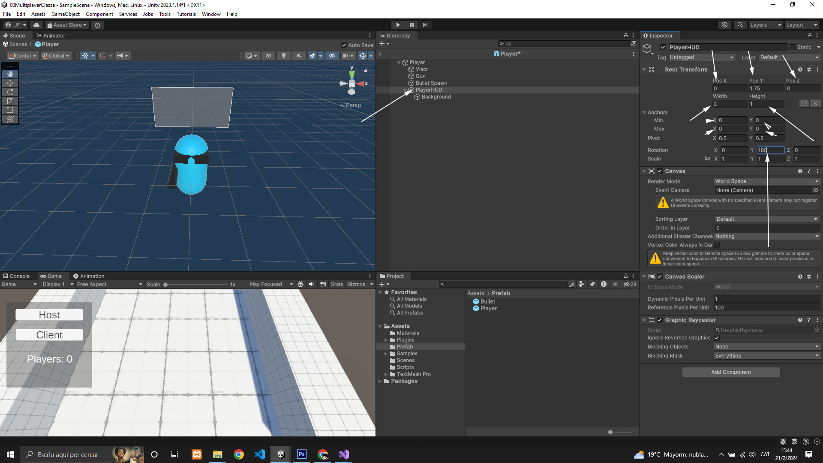This screenshot has width=823, height=463.
Task: Mute audio in Game view
Action: tap(312, 284)
